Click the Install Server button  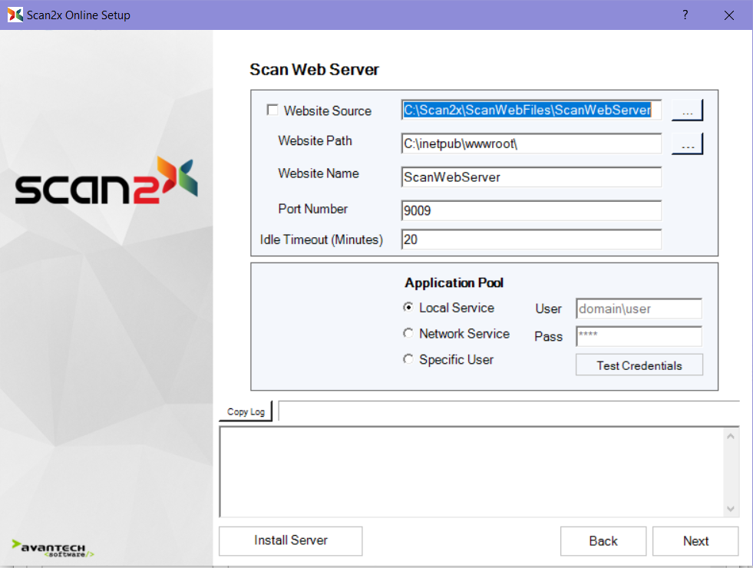click(x=290, y=541)
